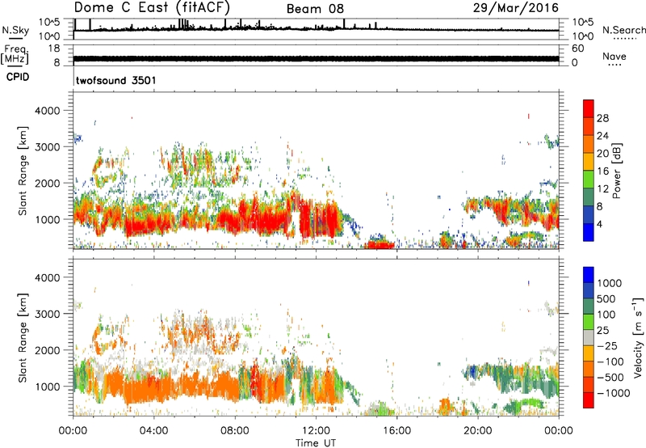Click the yellow 16 dB power swatch
The image size is (646, 448).
[x=589, y=161]
